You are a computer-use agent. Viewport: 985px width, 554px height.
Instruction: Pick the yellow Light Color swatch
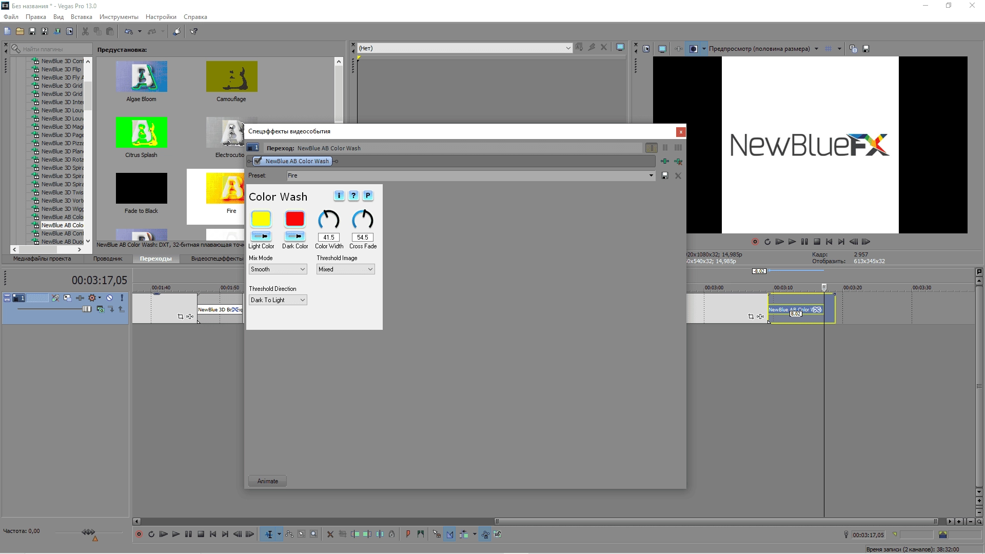click(261, 219)
